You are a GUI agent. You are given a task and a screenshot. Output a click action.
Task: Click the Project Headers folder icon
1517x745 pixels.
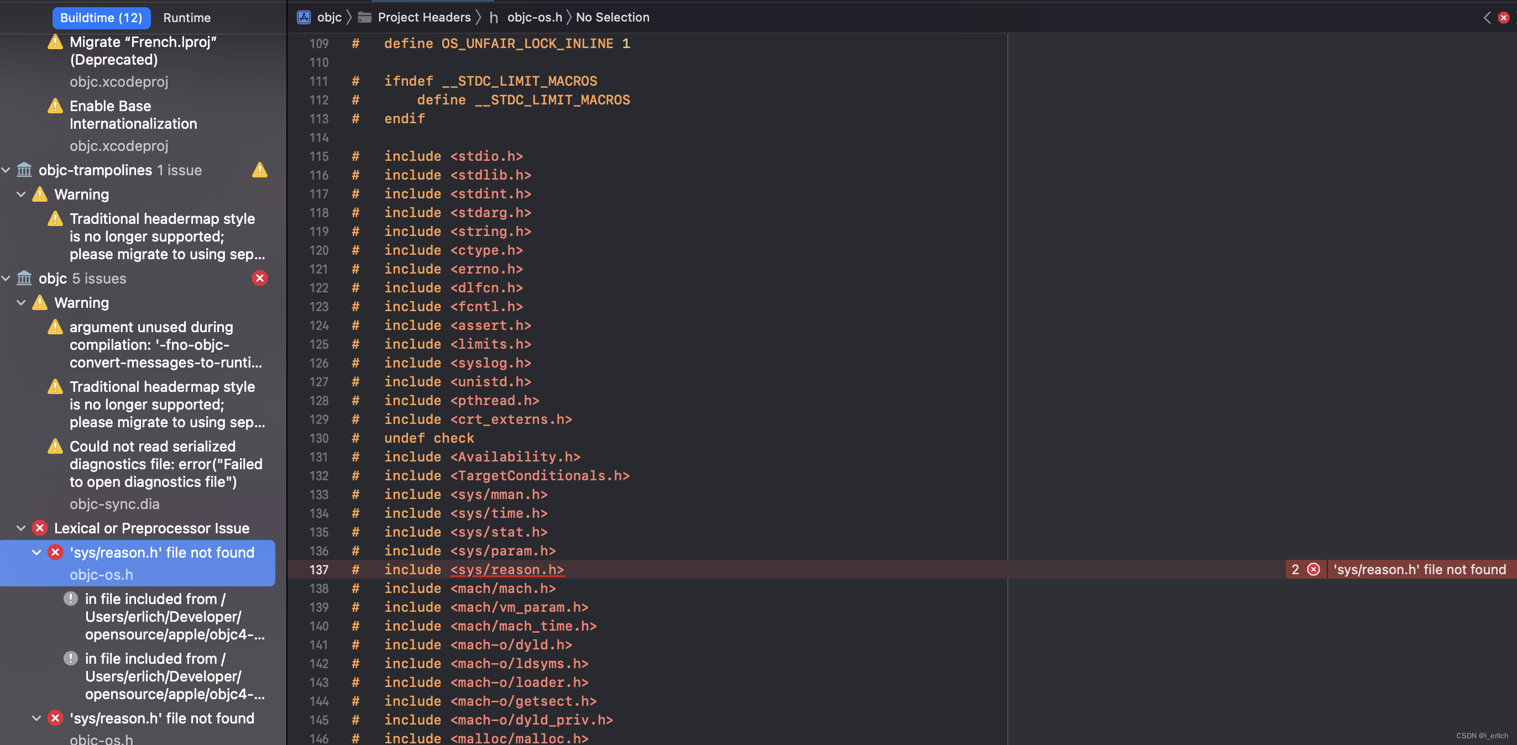click(x=365, y=17)
